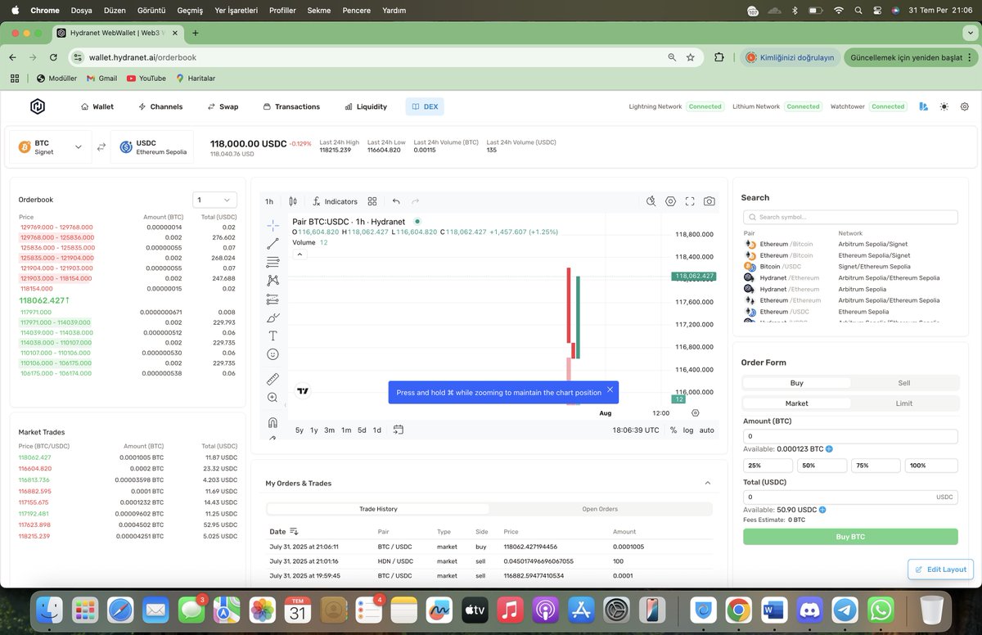Toggle light/dark theme sun icon

point(944,106)
